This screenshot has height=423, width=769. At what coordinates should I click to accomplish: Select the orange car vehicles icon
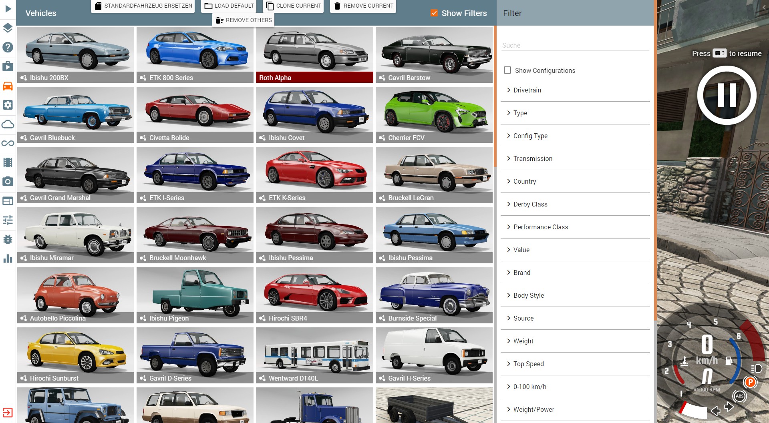tap(8, 86)
